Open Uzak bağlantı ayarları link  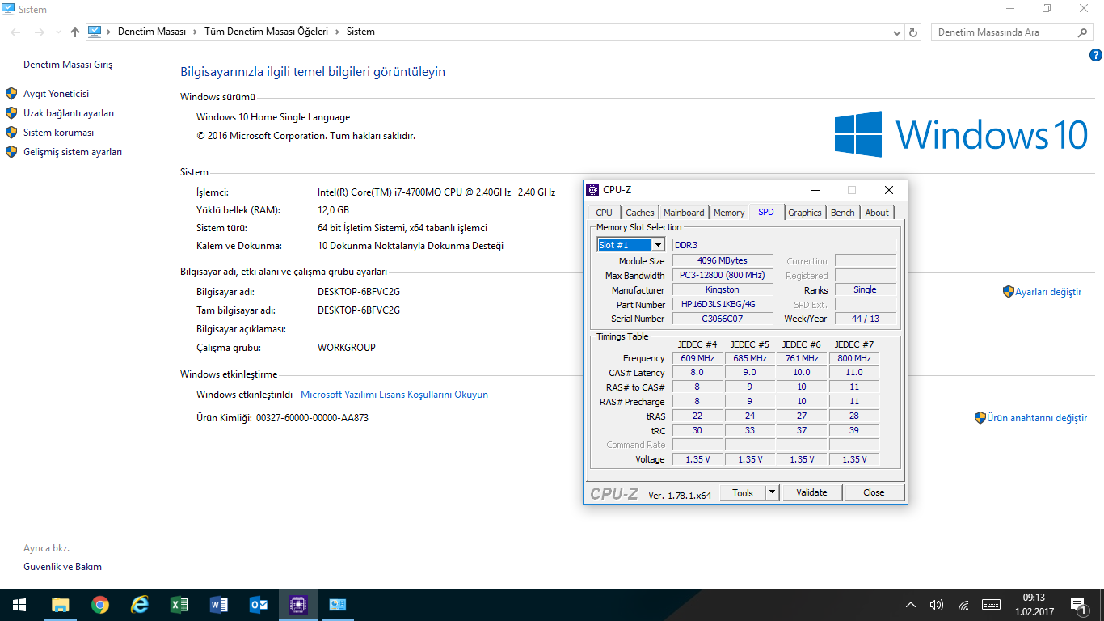(69, 113)
